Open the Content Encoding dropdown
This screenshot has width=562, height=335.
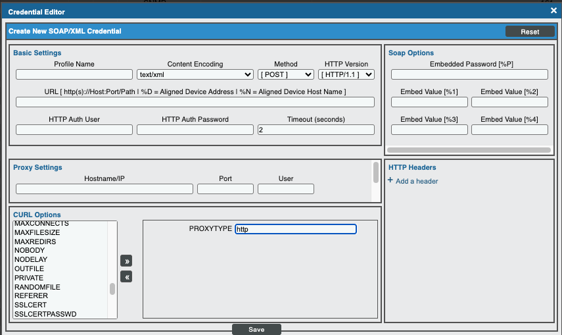pos(195,75)
